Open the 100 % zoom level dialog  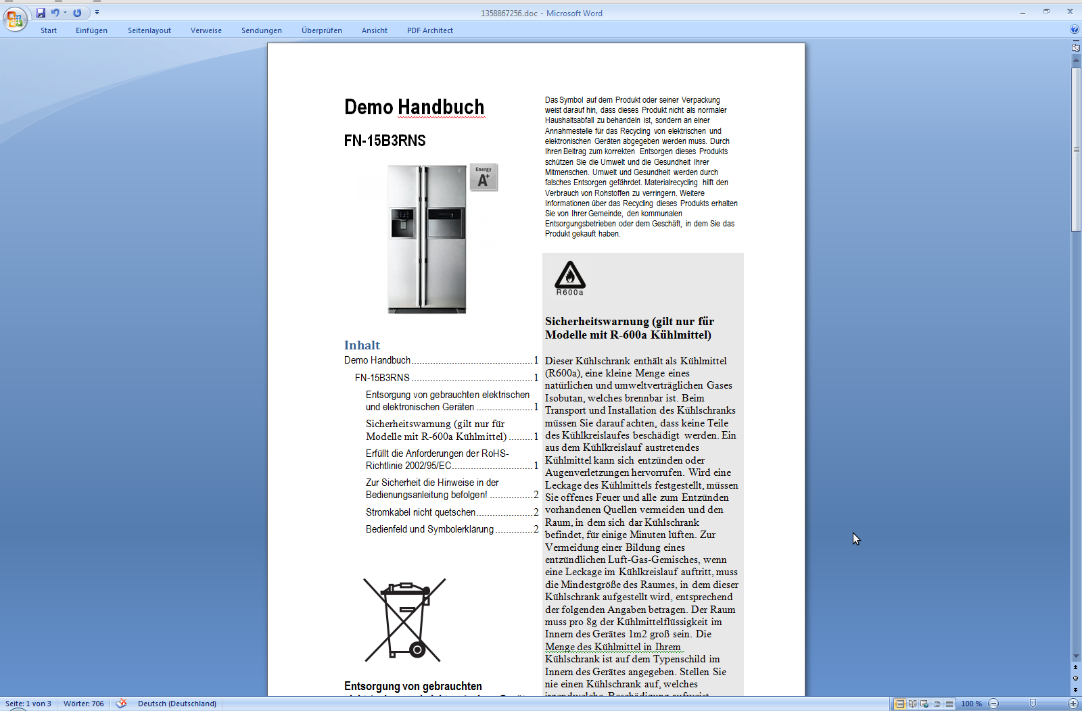click(971, 704)
